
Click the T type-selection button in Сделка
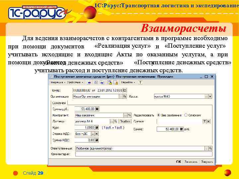tap(204, 121)
